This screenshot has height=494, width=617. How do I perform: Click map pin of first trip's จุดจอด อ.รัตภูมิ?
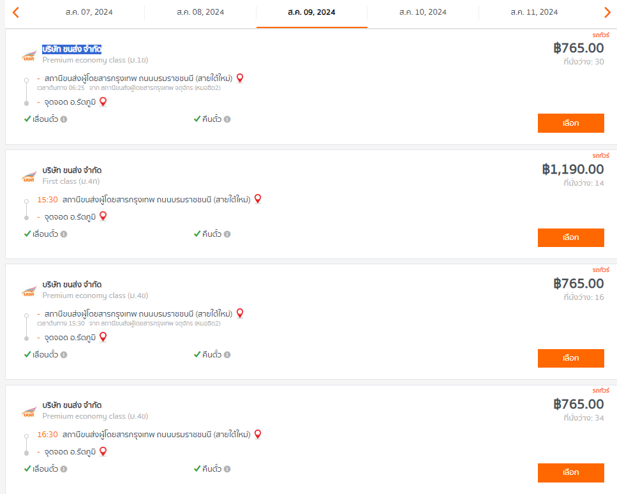coord(103,102)
